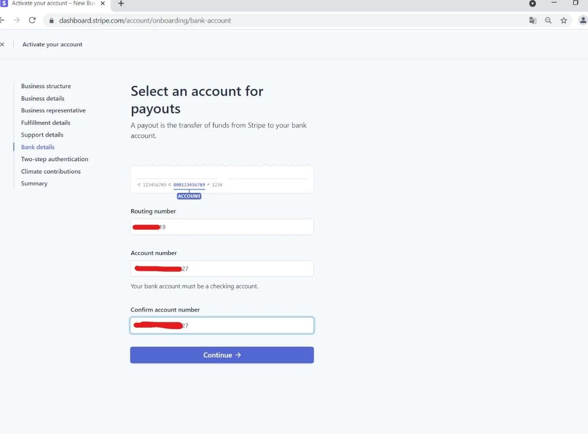This screenshot has height=434, width=588.
Task: Open the Business structure step
Action: click(x=46, y=86)
